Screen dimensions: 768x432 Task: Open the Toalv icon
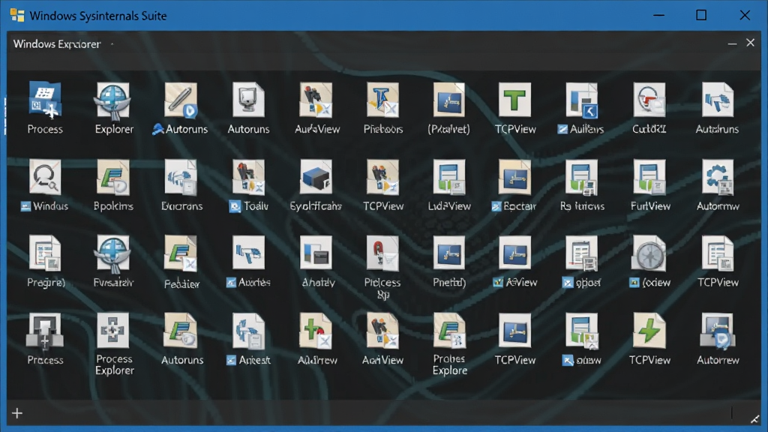point(248,177)
